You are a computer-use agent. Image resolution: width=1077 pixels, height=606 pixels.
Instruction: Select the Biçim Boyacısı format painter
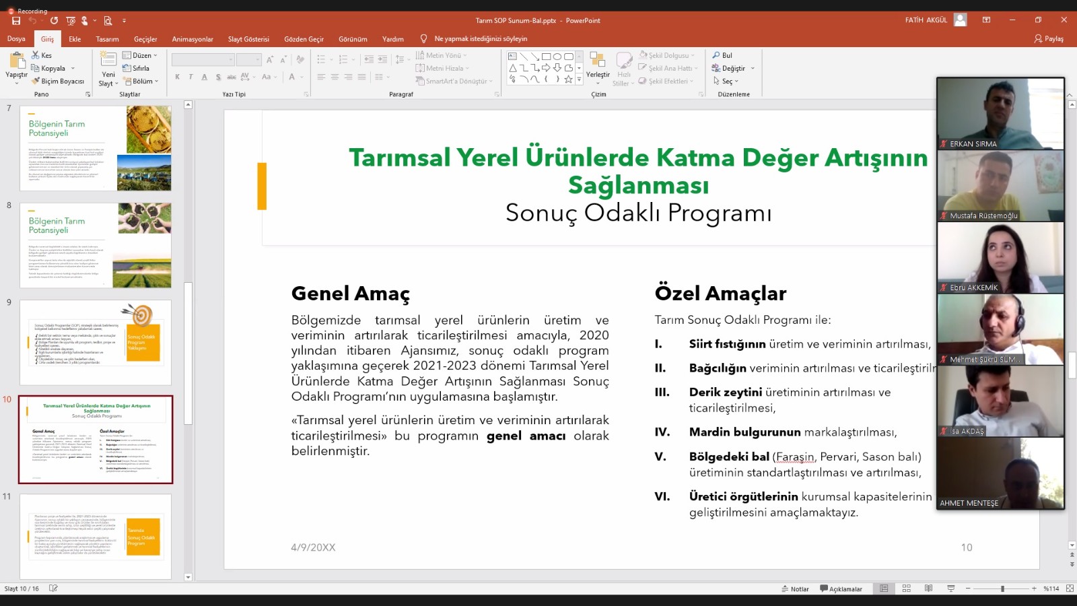(58, 81)
